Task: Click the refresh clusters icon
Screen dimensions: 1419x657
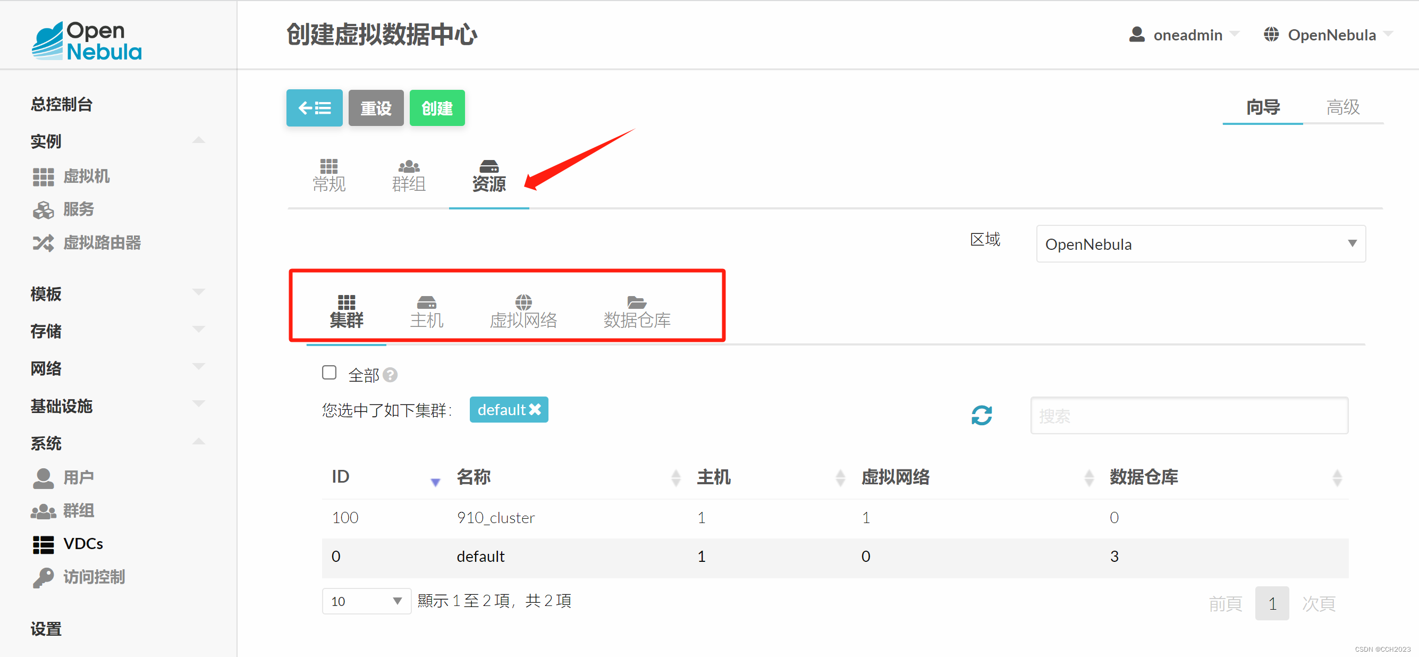Action: tap(981, 415)
